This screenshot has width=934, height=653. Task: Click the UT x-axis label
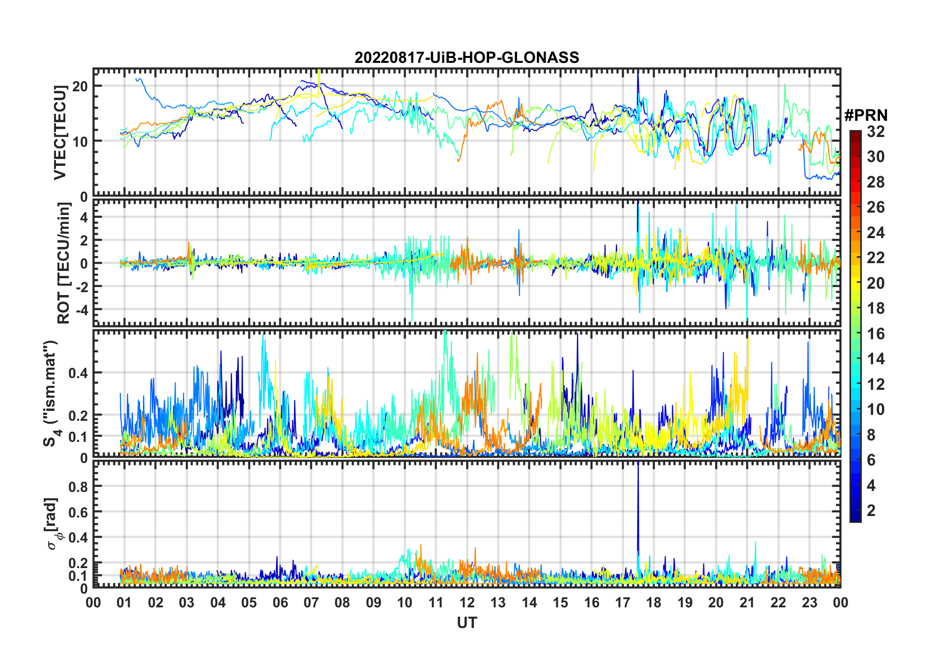coord(467,623)
